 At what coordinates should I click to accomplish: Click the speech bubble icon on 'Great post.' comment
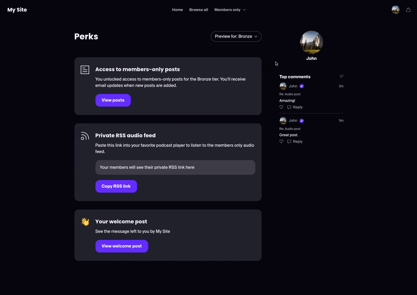pyautogui.click(x=289, y=141)
